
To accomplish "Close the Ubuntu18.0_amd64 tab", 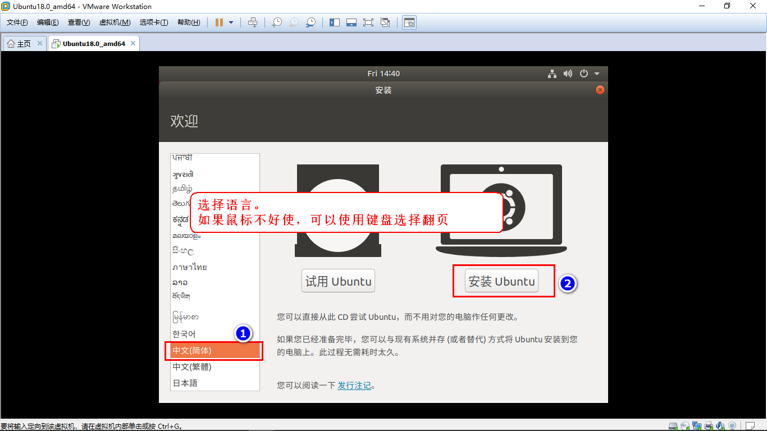I will point(133,43).
